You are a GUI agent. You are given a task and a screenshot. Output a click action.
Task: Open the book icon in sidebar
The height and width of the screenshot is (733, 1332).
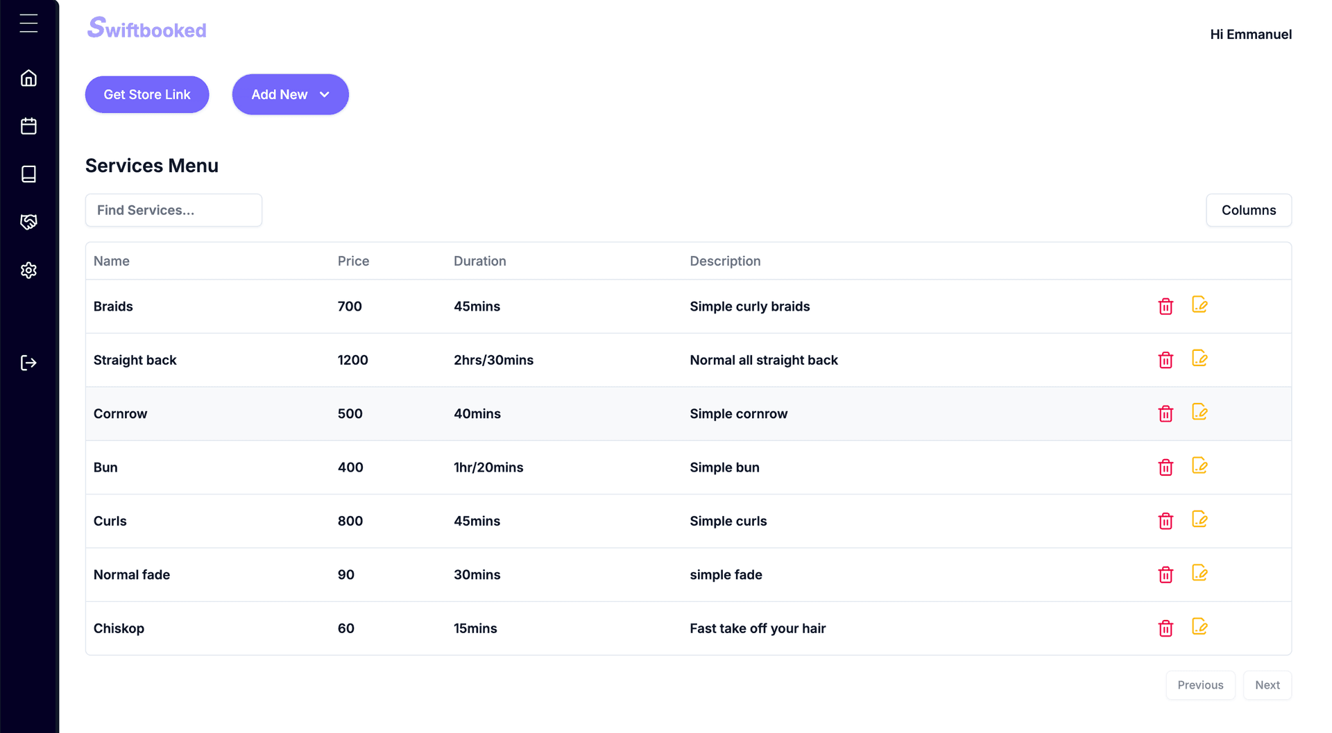click(x=28, y=174)
